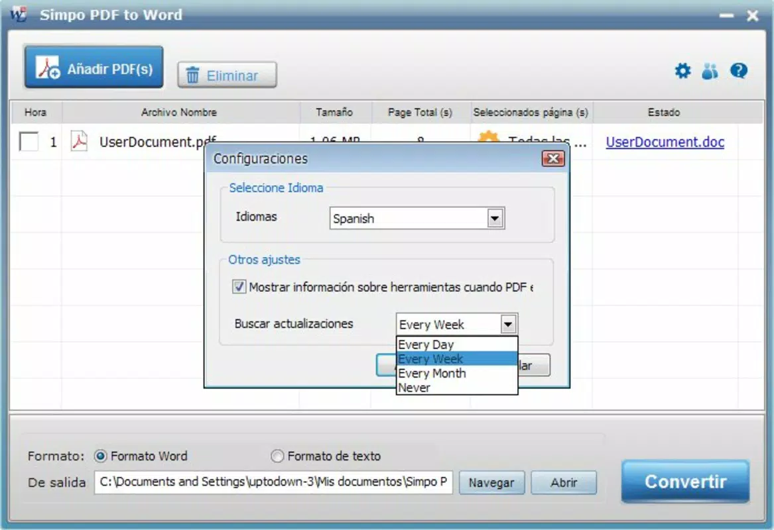Minimize the Simpo PDF to Word window
Viewport: 774px width, 530px height.
(x=726, y=16)
